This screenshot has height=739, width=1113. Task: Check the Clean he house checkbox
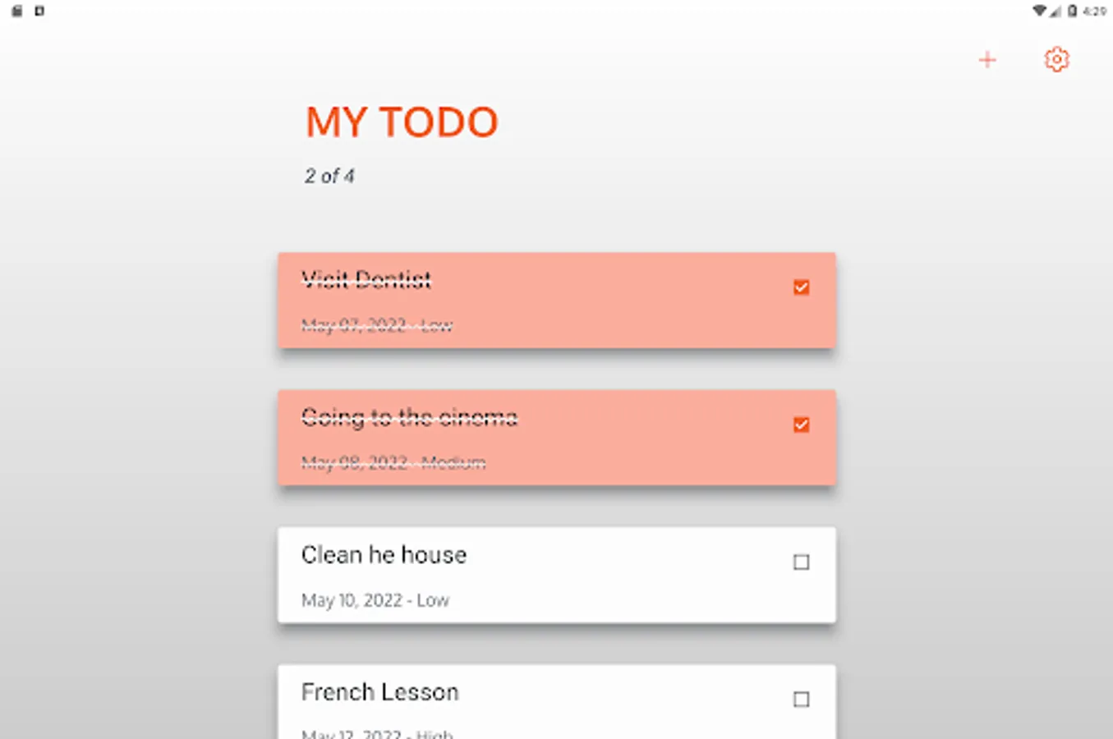pos(801,562)
